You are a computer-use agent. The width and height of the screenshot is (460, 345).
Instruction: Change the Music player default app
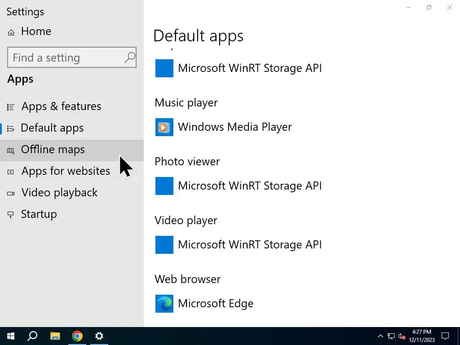coord(234,127)
